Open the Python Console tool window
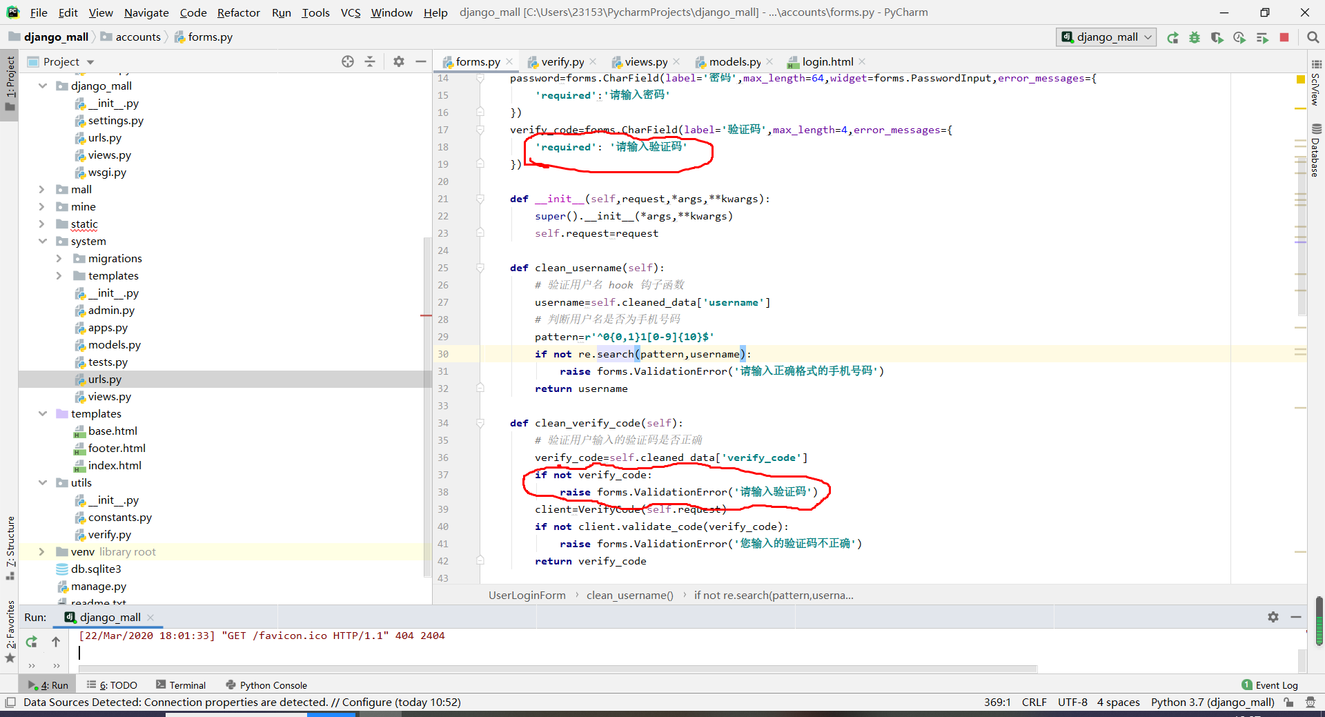Screen dimensions: 1325x717 (266, 685)
